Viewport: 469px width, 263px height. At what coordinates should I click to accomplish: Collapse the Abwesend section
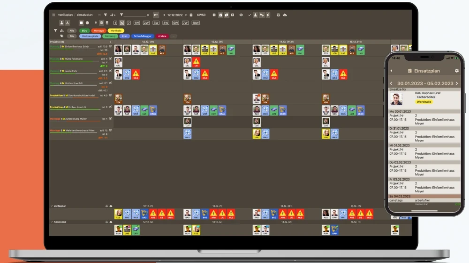[52, 222]
